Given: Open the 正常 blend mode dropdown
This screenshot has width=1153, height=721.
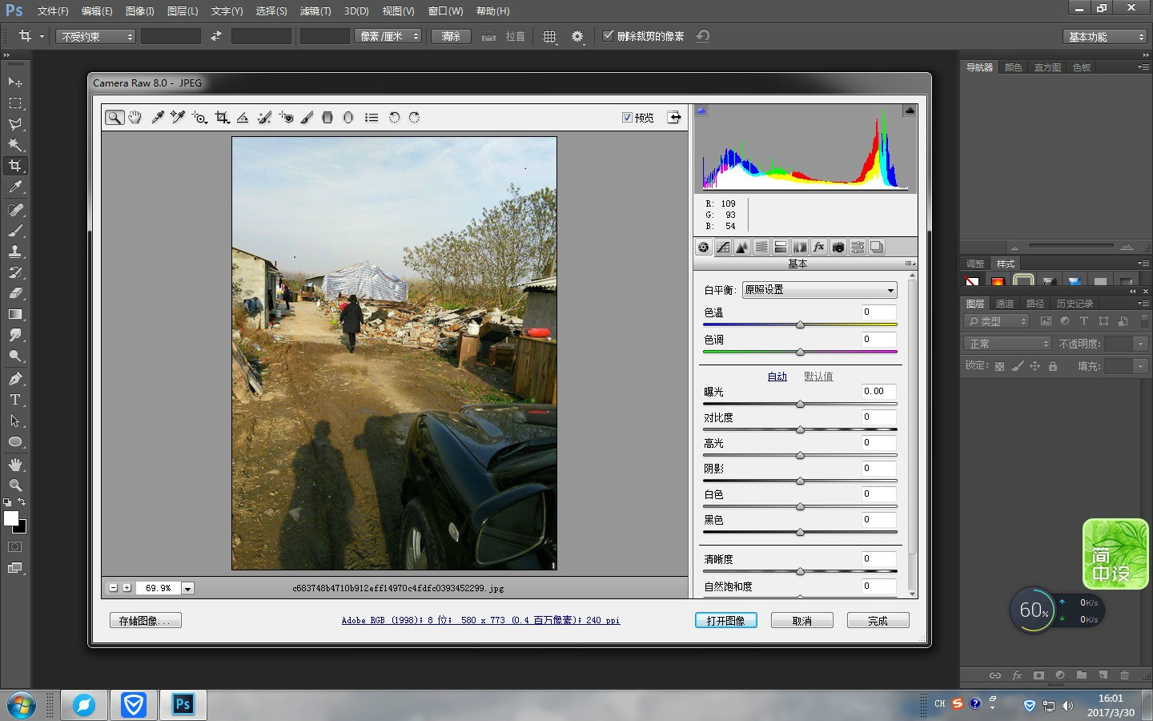Looking at the screenshot, I should coord(1007,344).
